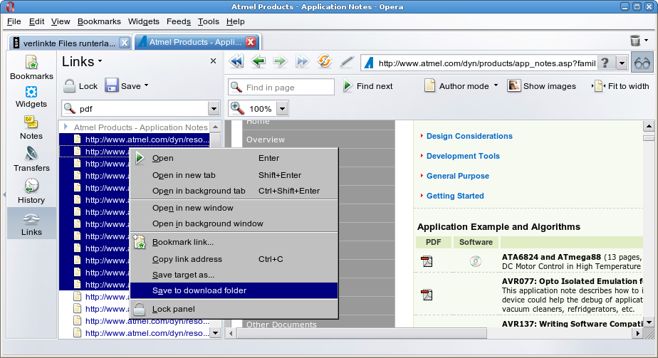This screenshot has height=358, width=658.
Task: Click the links list scroll down arrow
Action: (215, 333)
